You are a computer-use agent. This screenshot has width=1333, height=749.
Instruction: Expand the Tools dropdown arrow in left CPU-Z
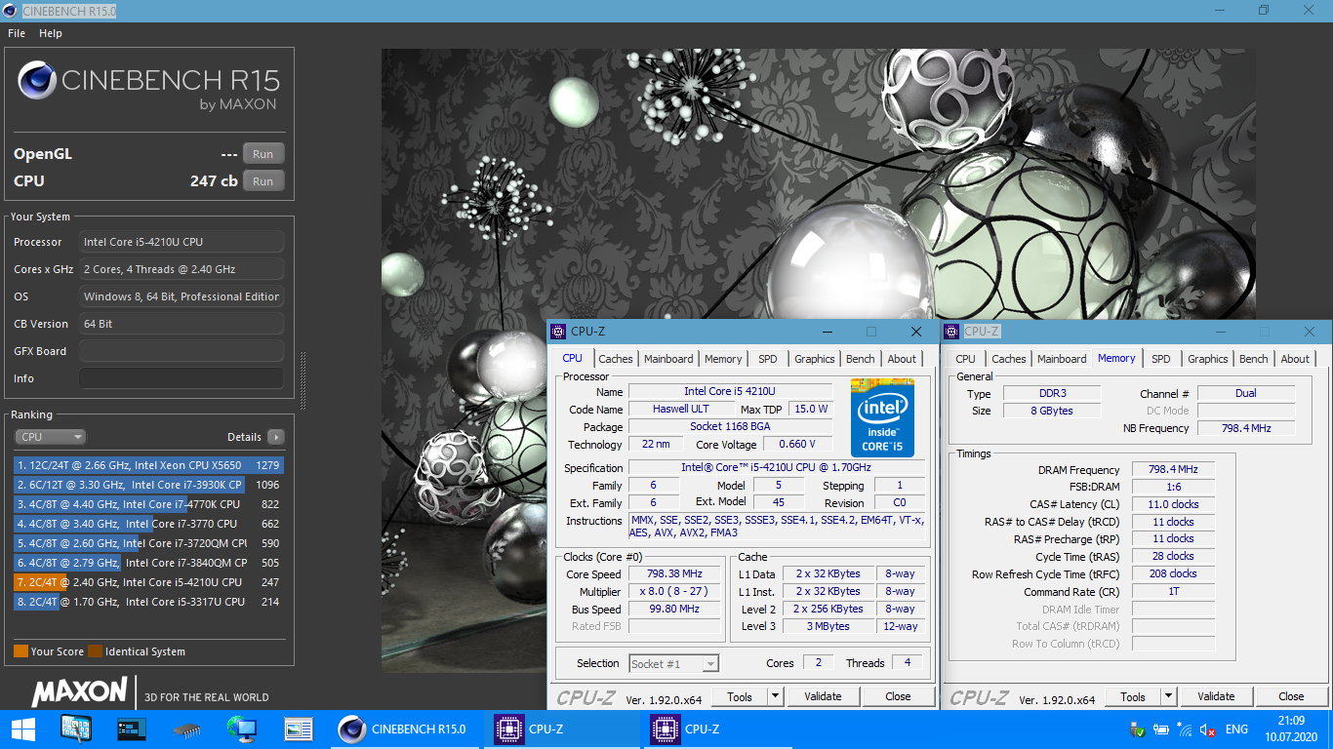(x=776, y=696)
